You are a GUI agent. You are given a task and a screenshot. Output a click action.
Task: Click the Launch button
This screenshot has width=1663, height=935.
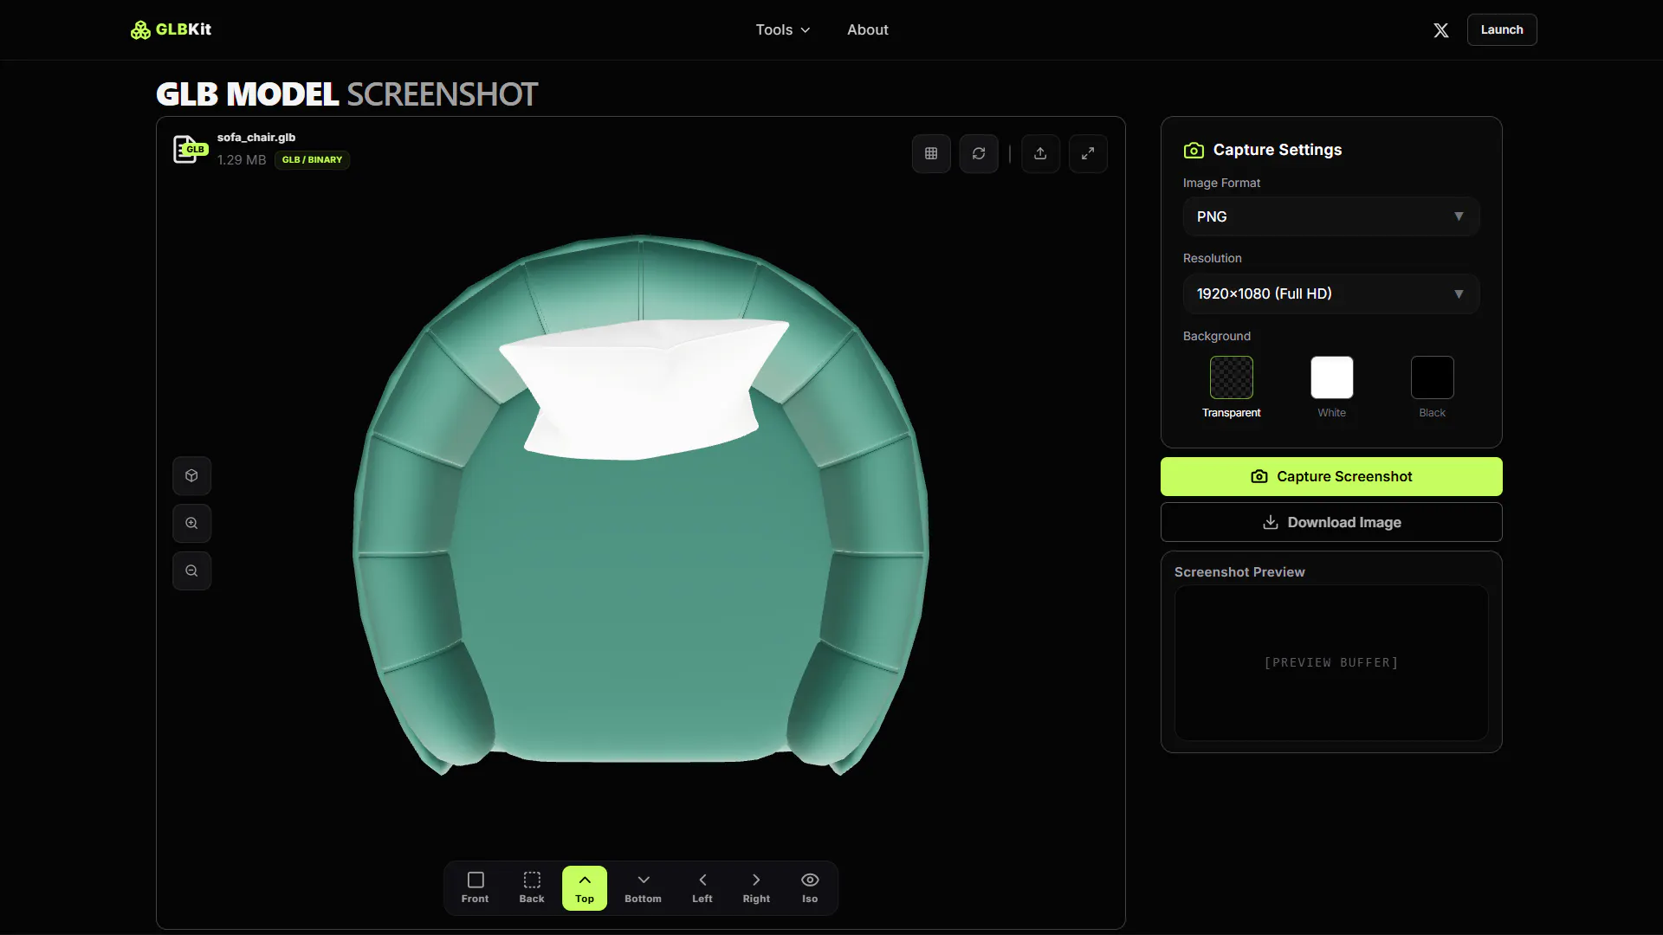click(x=1501, y=29)
